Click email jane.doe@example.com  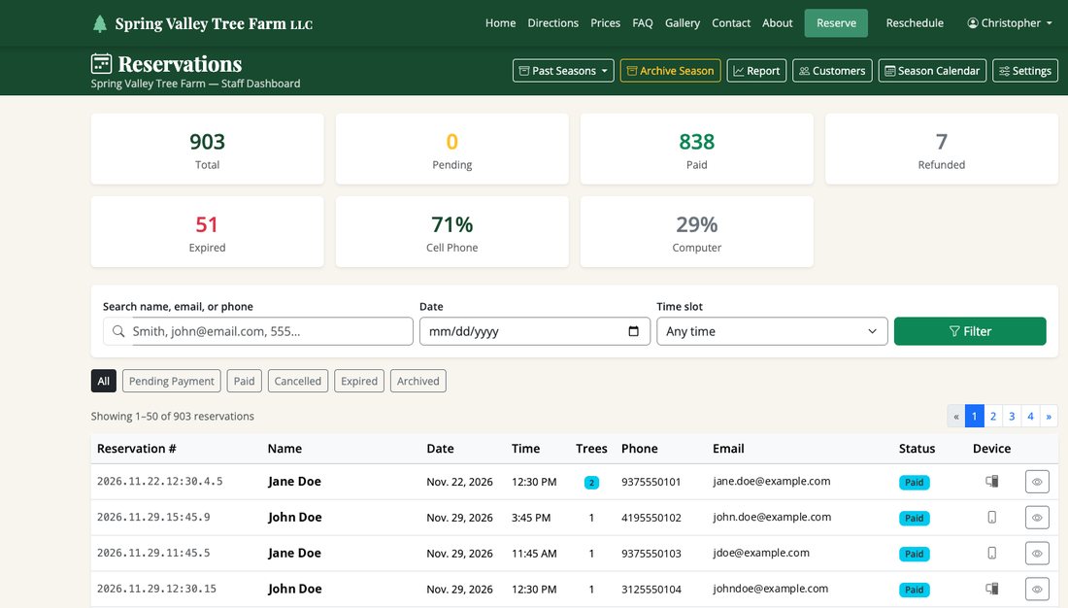[x=772, y=481]
